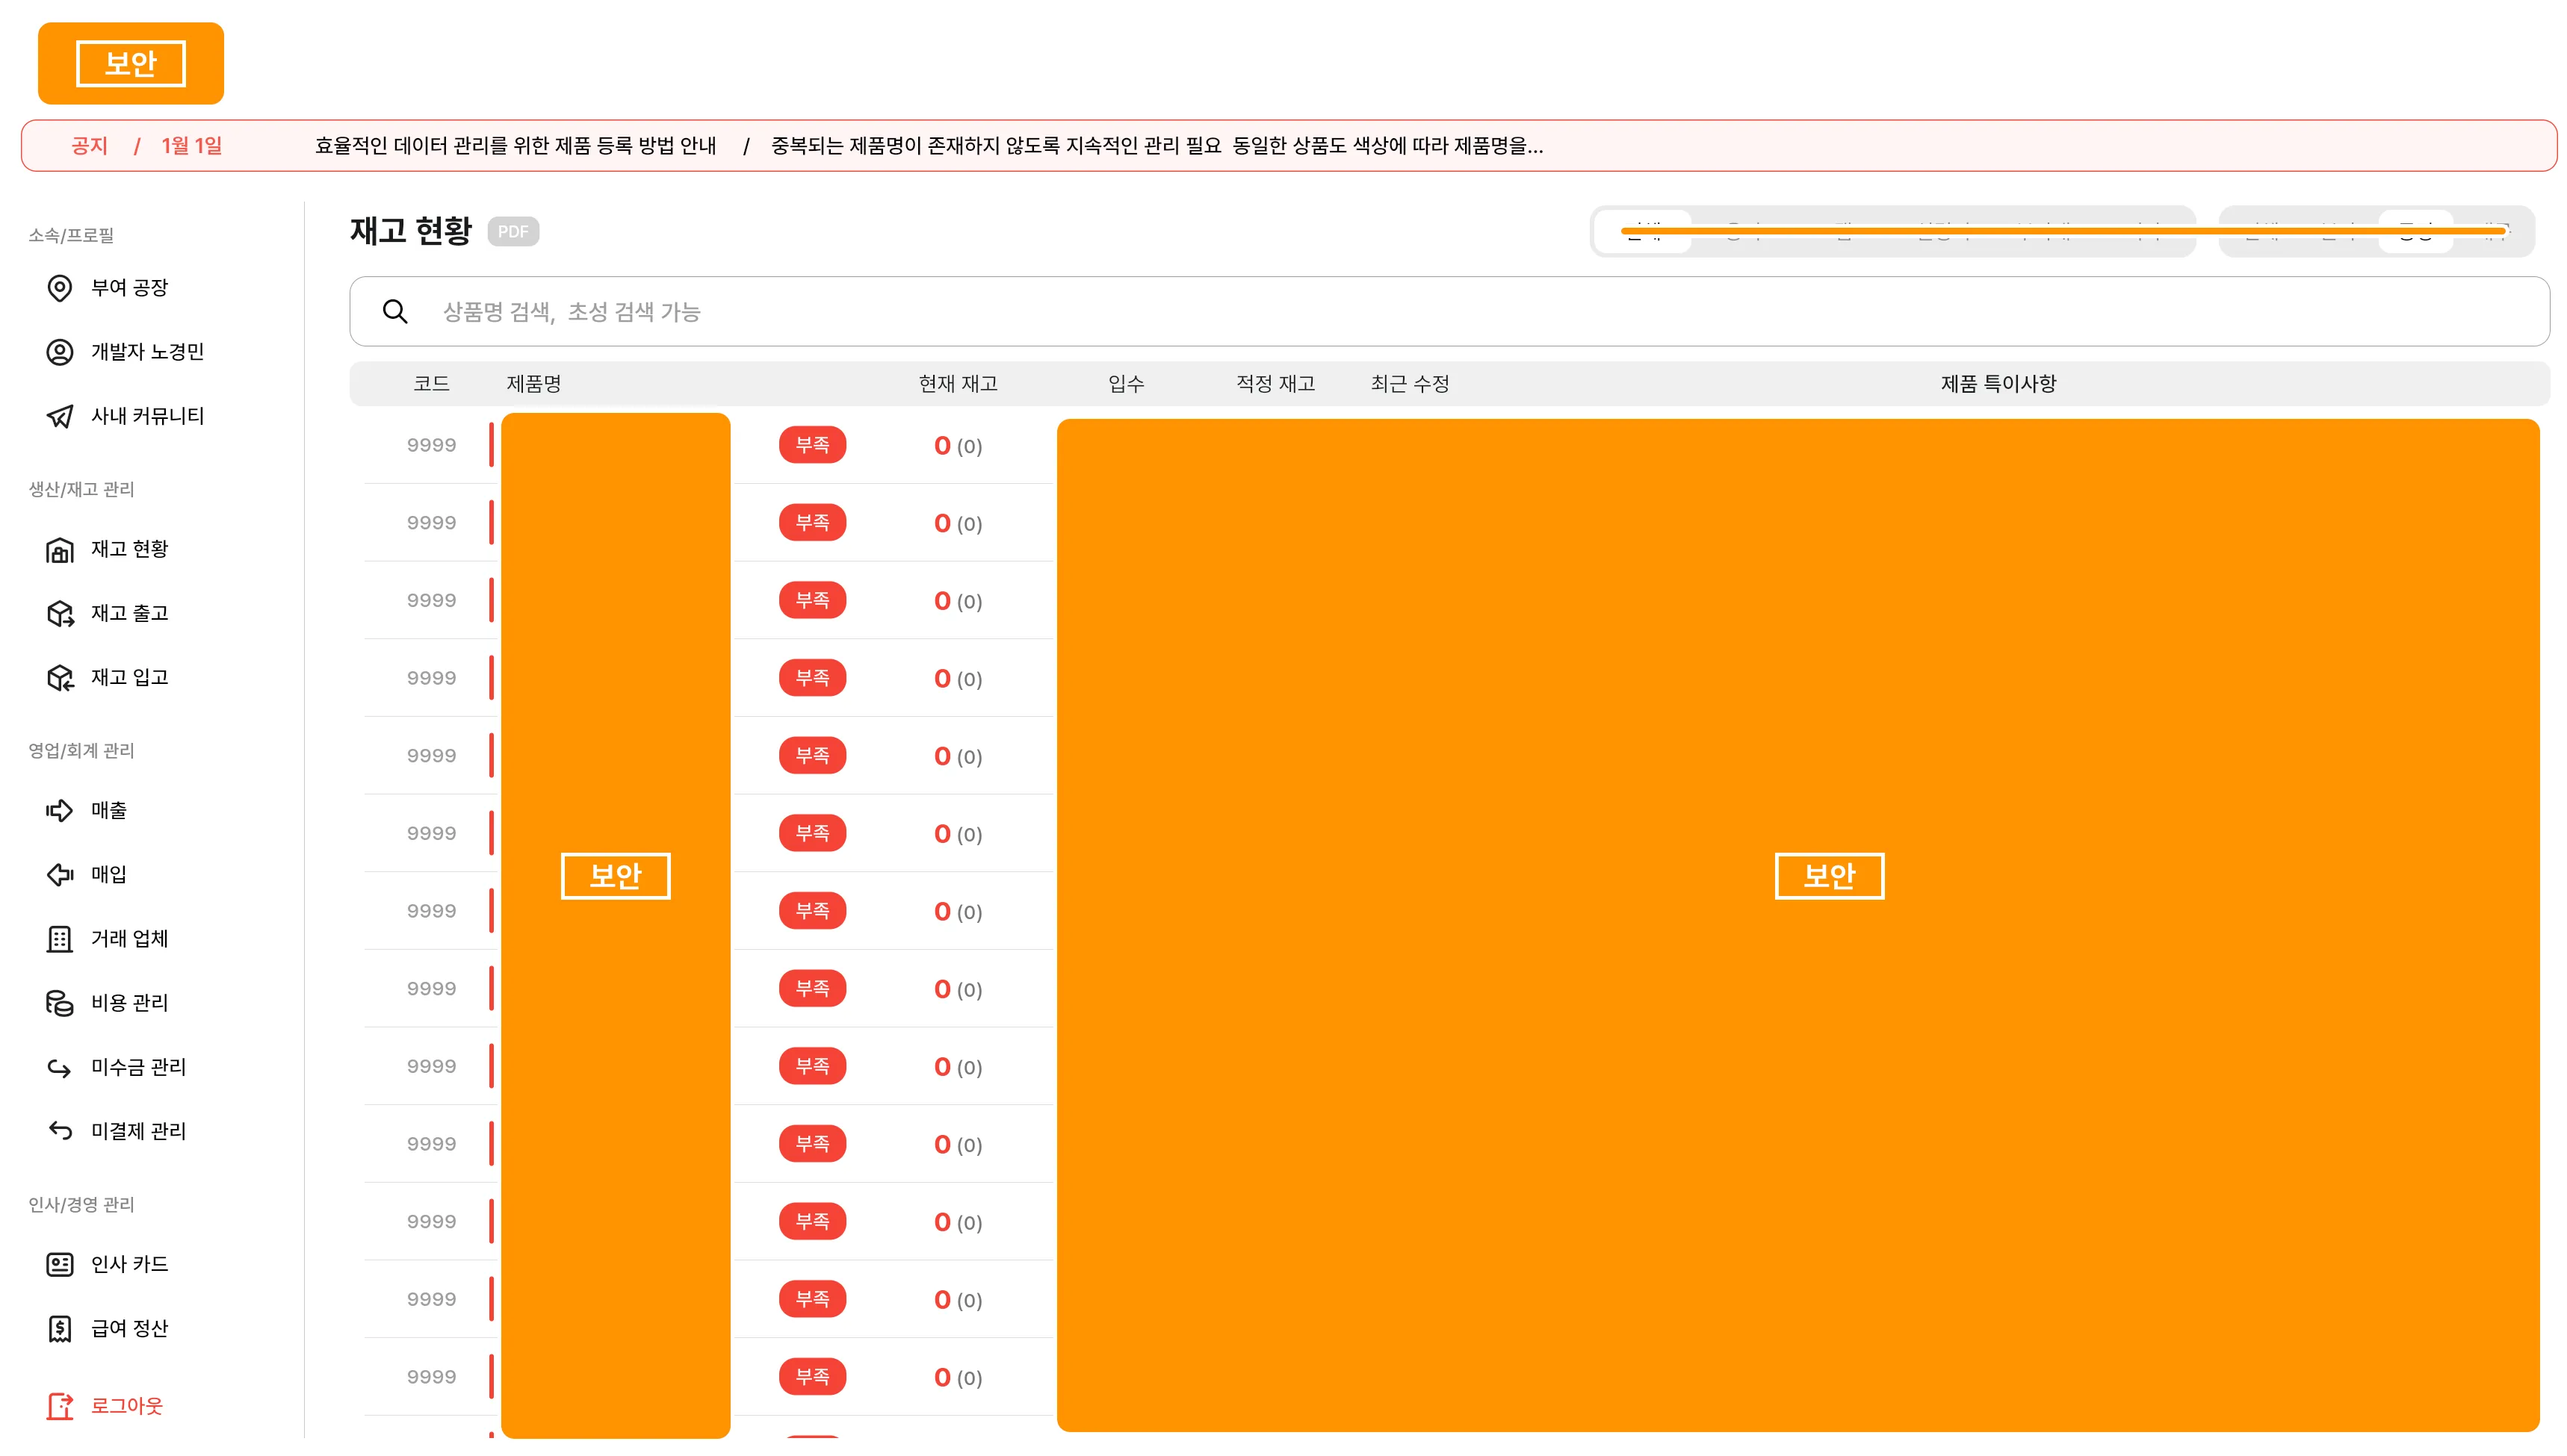Open 사내 커뮤니티 via the paper plane icon

(x=60, y=416)
